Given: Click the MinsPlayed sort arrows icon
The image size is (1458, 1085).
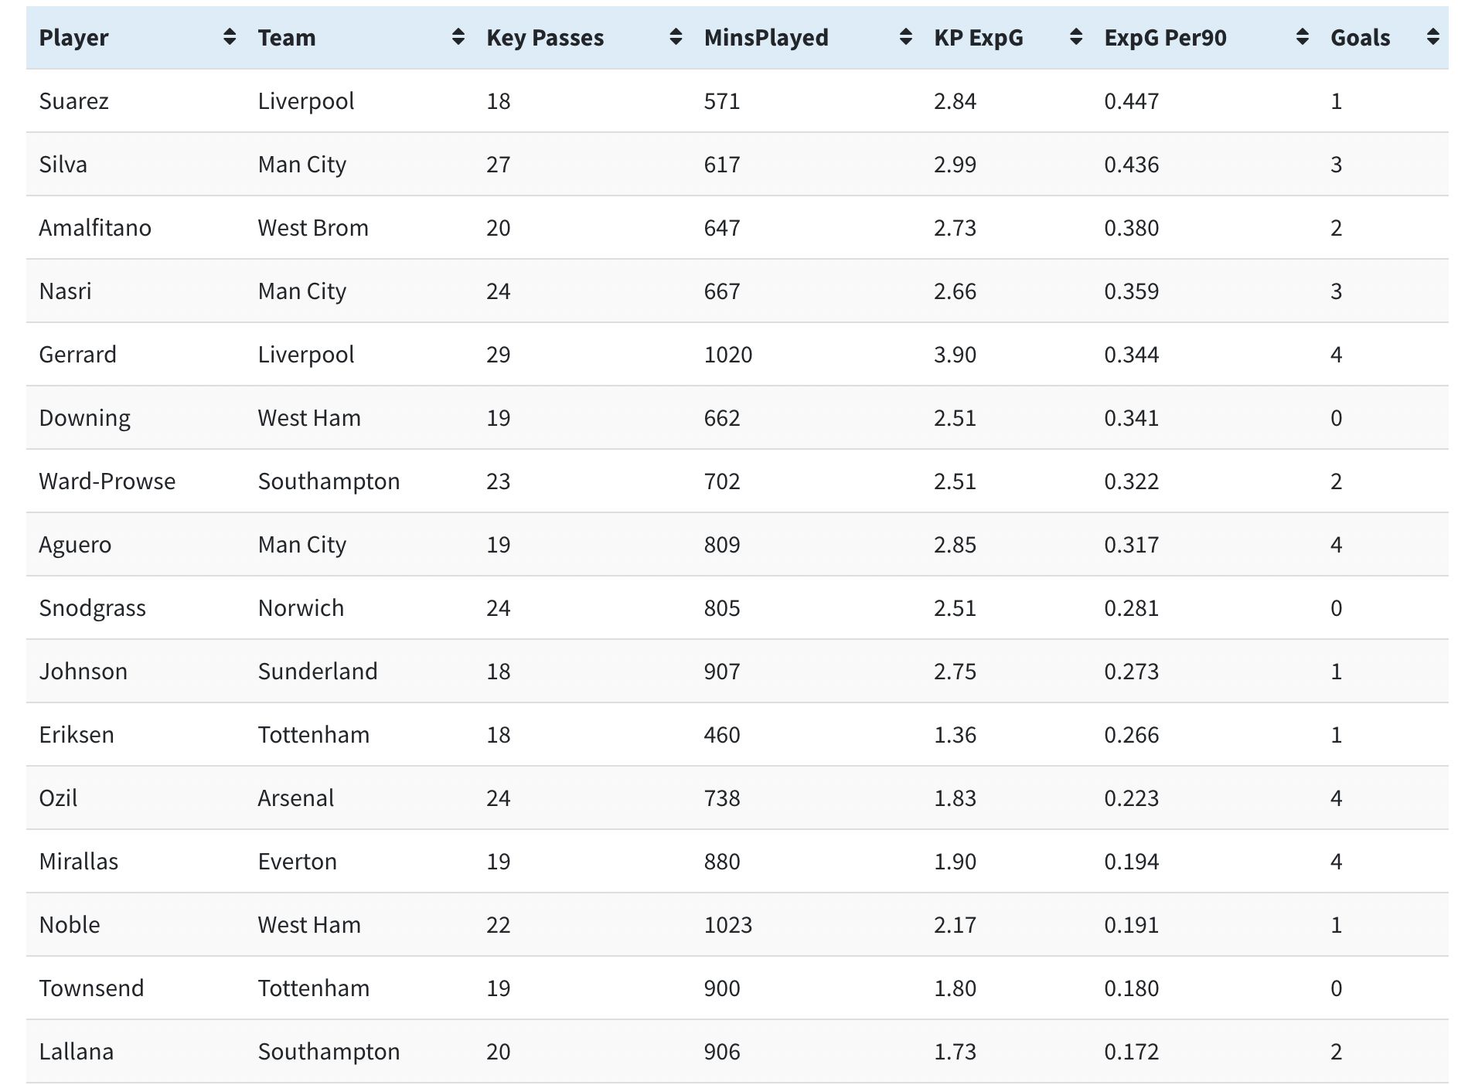Looking at the screenshot, I should click(906, 37).
